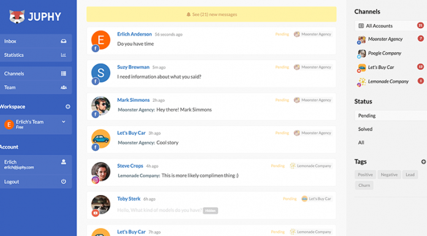Click the bell icon in new messages banner
Viewport: 427px width, 236px height.
coord(188,15)
